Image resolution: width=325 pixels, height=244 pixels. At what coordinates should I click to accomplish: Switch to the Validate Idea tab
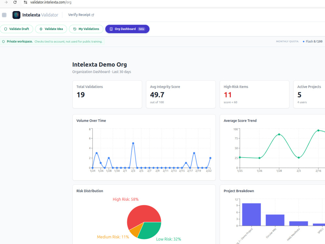point(51,29)
